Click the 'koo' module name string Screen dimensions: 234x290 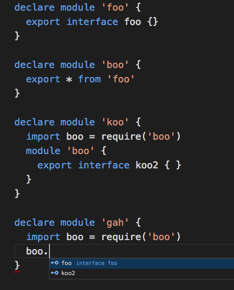click(115, 122)
